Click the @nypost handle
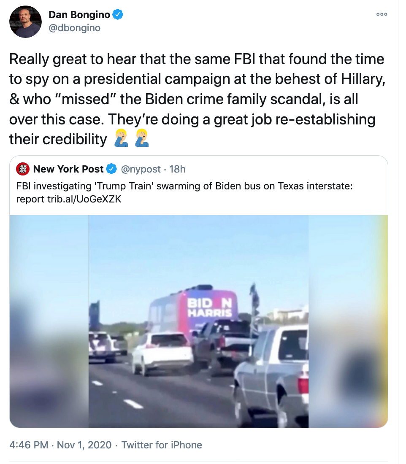This screenshot has width=406, height=464. point(141,169)
